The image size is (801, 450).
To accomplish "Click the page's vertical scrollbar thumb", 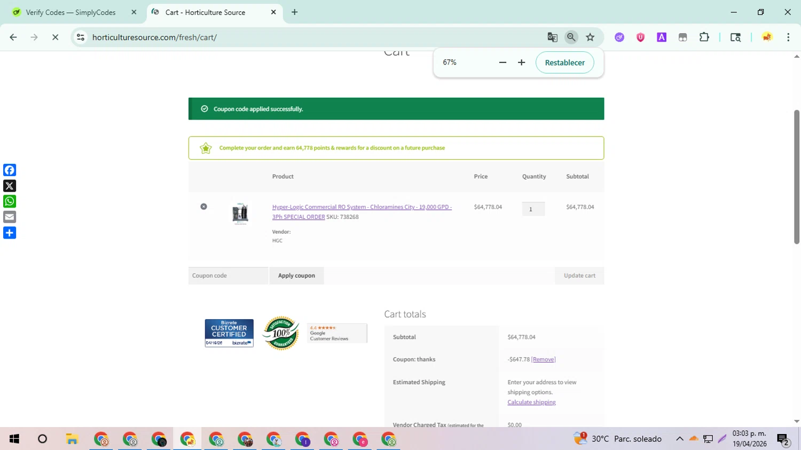I will (797, 176).
